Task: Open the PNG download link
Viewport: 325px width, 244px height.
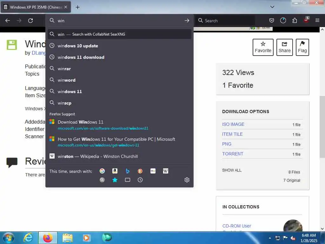Action: tap(227, 144)
